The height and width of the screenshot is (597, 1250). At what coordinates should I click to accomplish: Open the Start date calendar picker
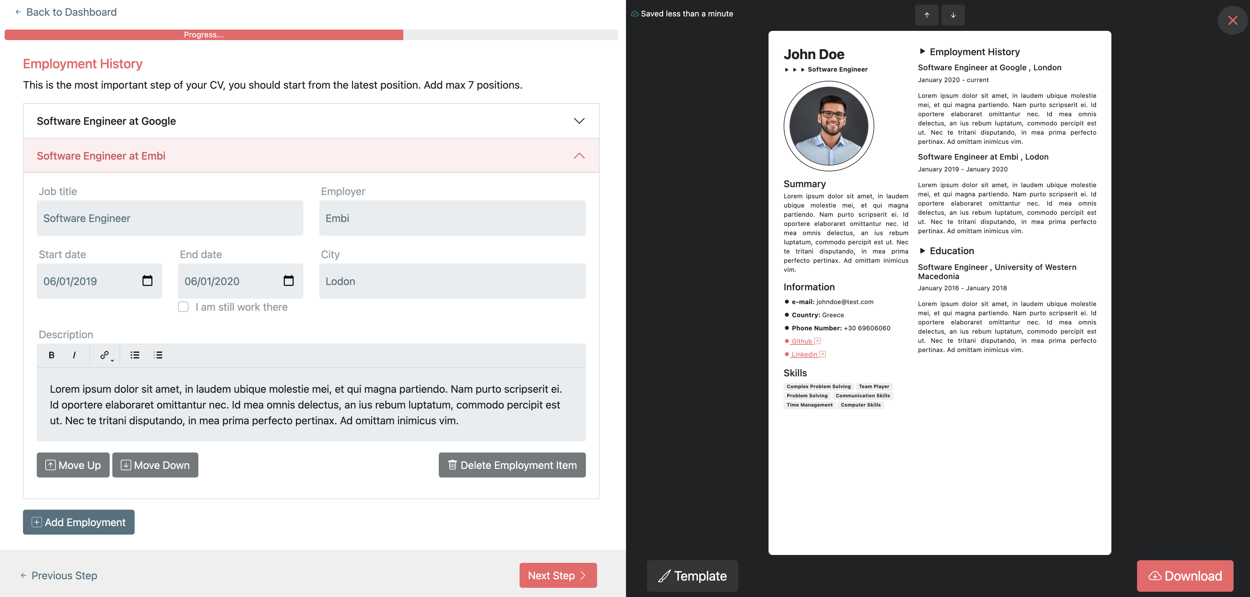147,280
